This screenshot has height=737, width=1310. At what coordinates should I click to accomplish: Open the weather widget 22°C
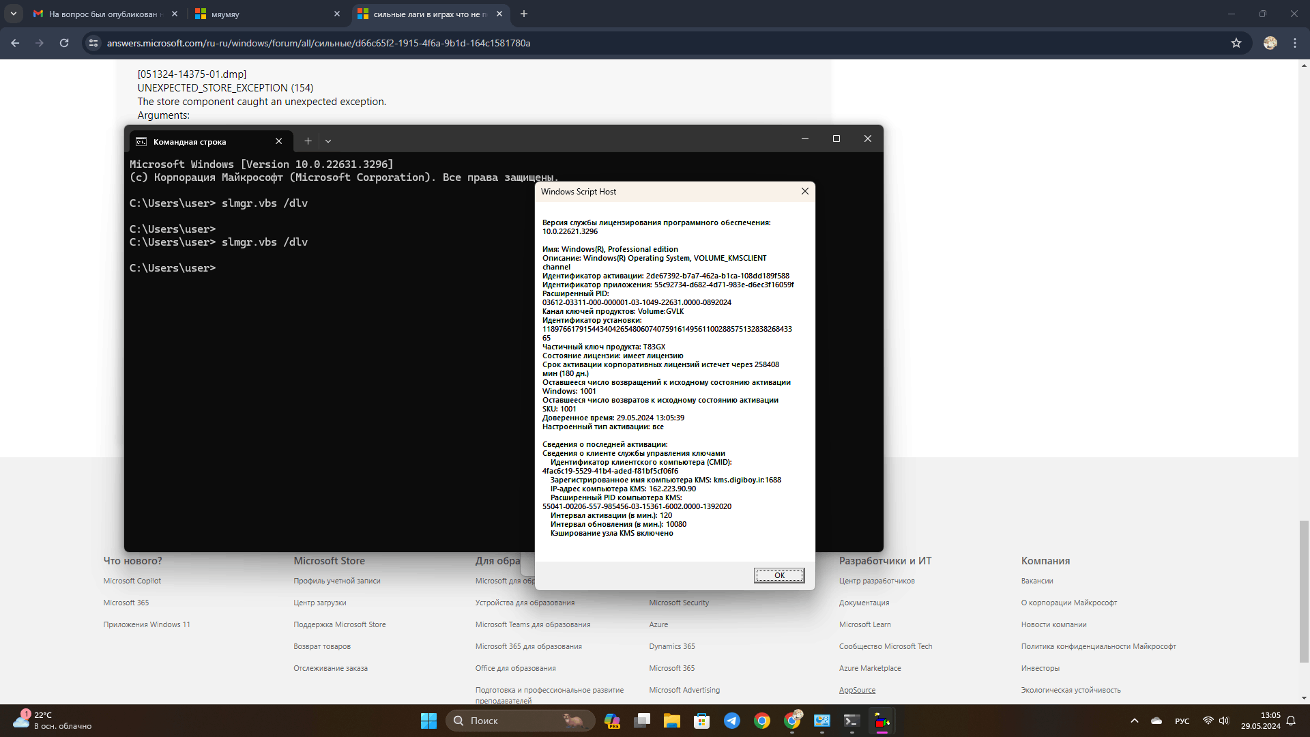[53, 721]
